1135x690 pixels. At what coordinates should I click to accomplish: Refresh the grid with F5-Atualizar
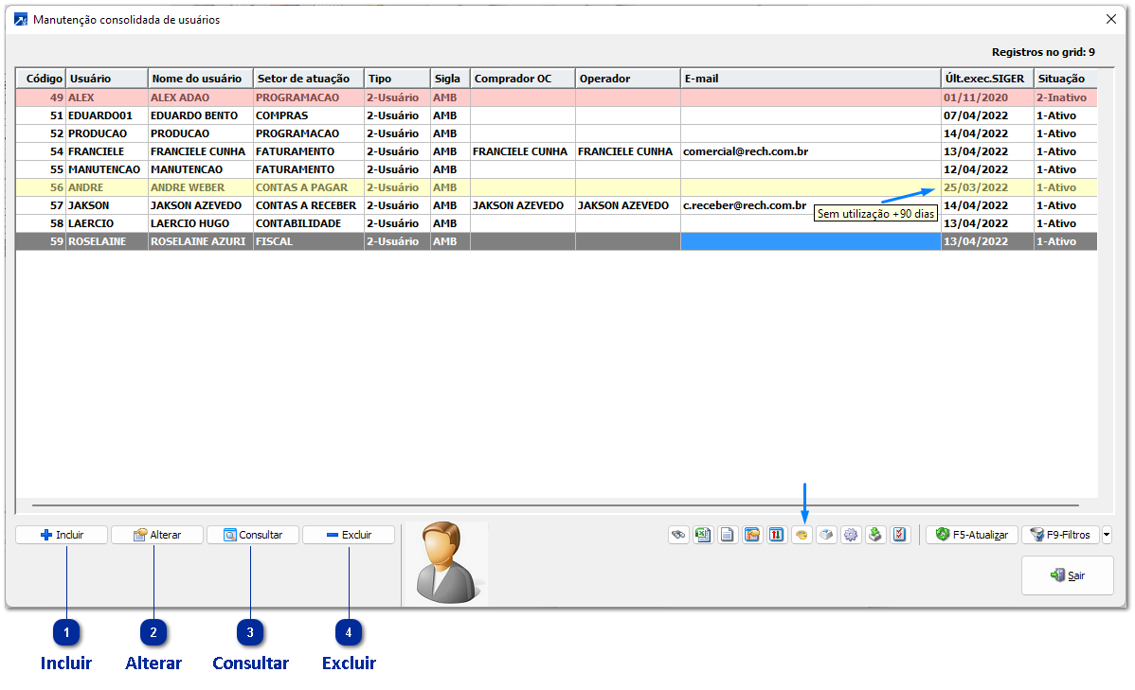coord(972,535)
